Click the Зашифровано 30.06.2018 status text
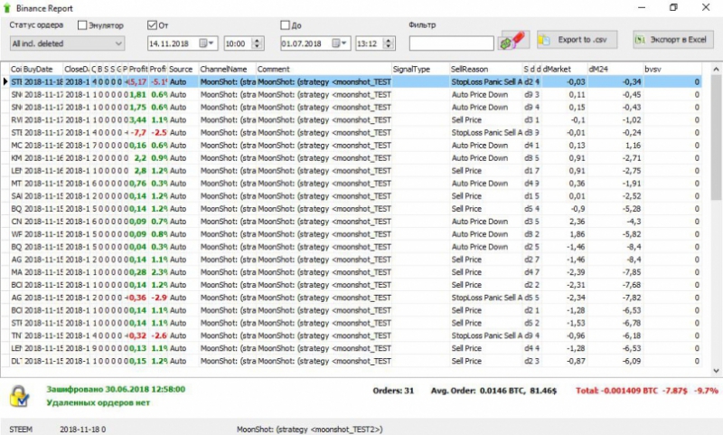The height and width of the screenshot is (435, 723). click(x=116, y=390)
